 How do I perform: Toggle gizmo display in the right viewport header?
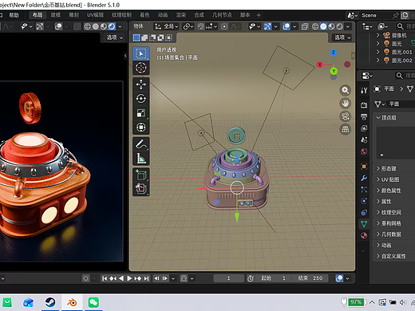coord(267,26)
